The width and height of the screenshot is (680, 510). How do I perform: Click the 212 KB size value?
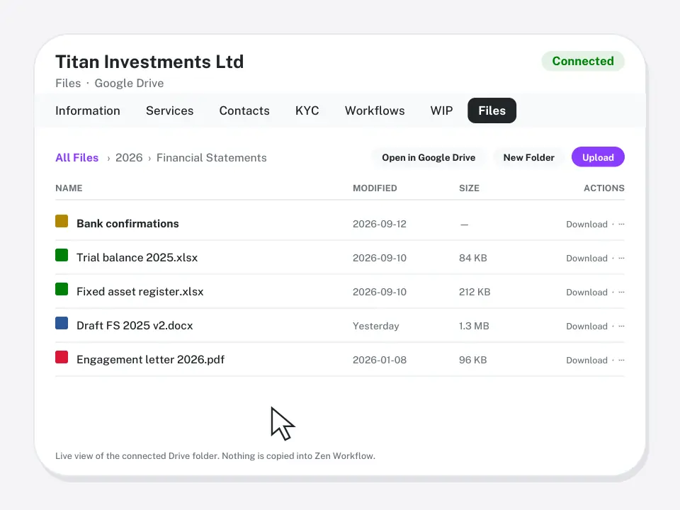pyautogui.click(x=475, y=292)
